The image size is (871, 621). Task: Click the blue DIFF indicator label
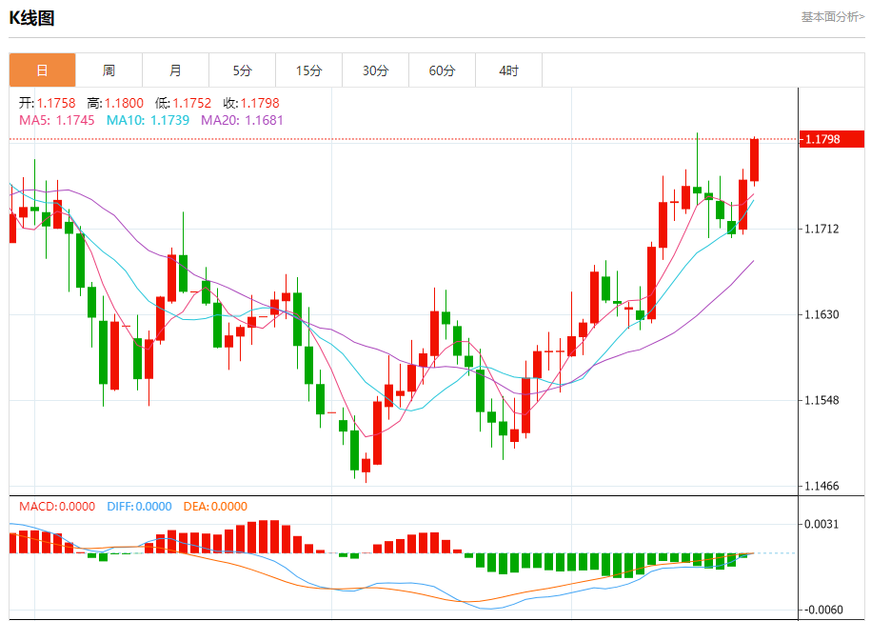coord(139,507)
